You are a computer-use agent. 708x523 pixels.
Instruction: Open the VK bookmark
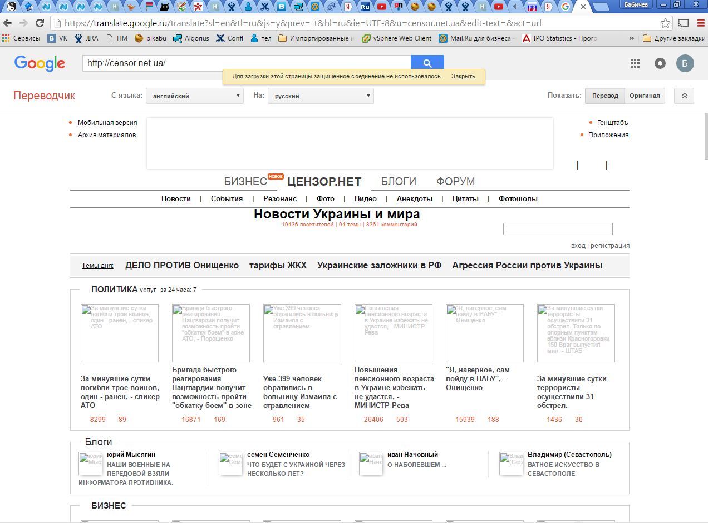tap(57, 38)
